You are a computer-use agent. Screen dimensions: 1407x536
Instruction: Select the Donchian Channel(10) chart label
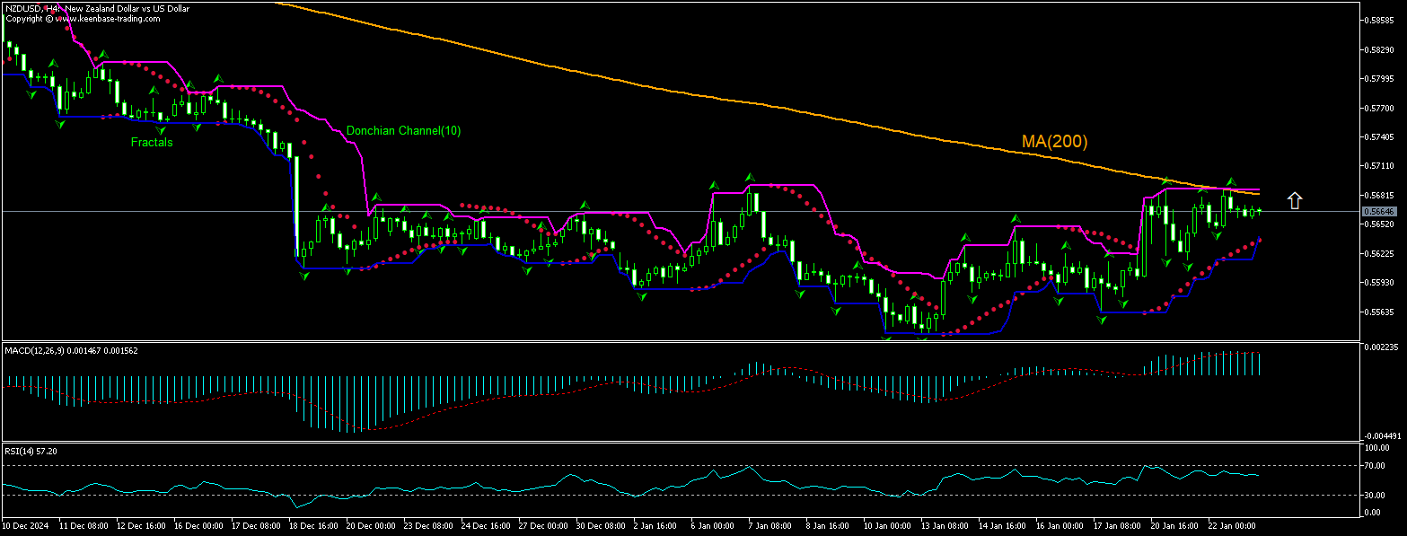[x=401, y=130]
